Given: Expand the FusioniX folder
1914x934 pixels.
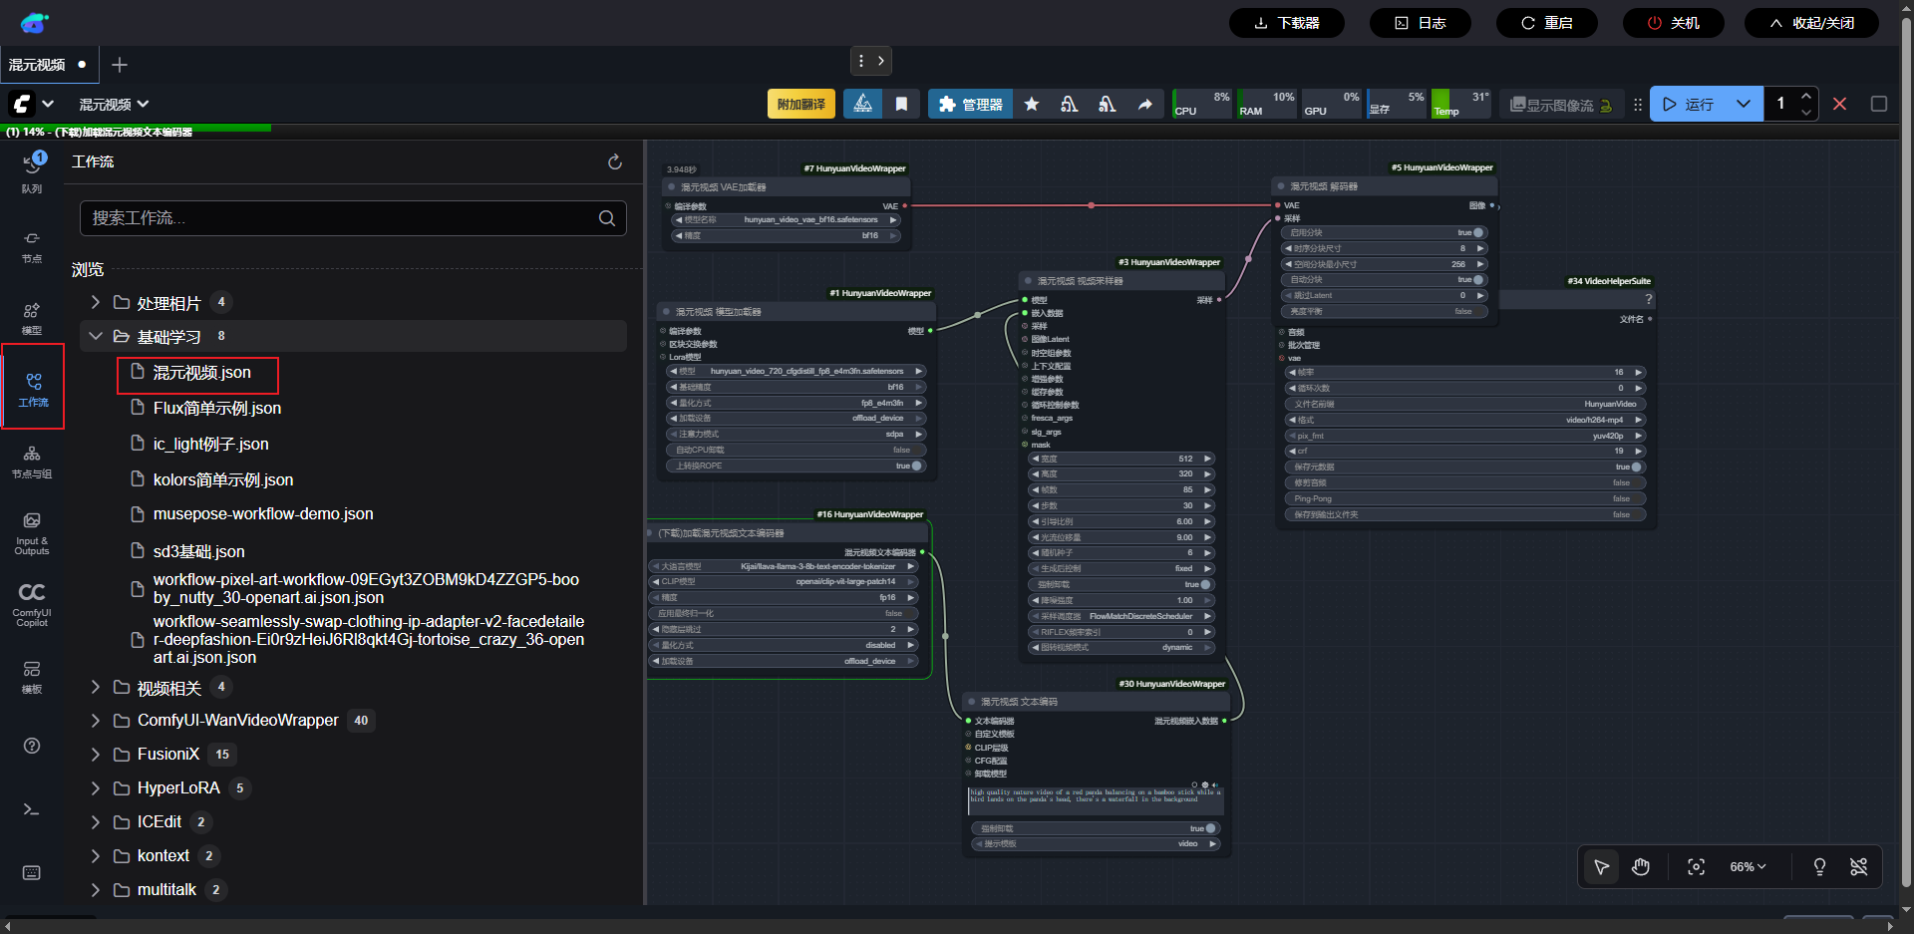Looking at the screenshot, I should point(96,755).
